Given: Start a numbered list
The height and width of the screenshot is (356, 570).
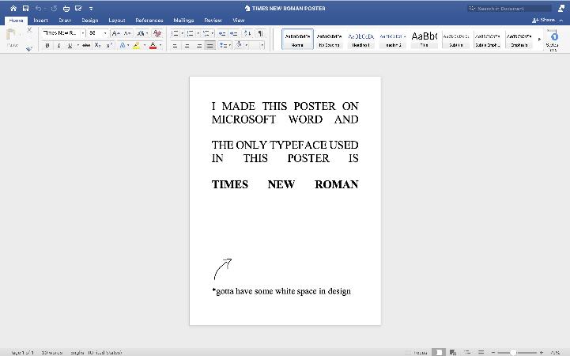Looking at the screenshot, I should coord(190,33).
